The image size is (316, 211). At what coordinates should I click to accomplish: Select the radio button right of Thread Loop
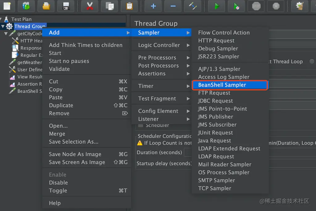(312, 62)
